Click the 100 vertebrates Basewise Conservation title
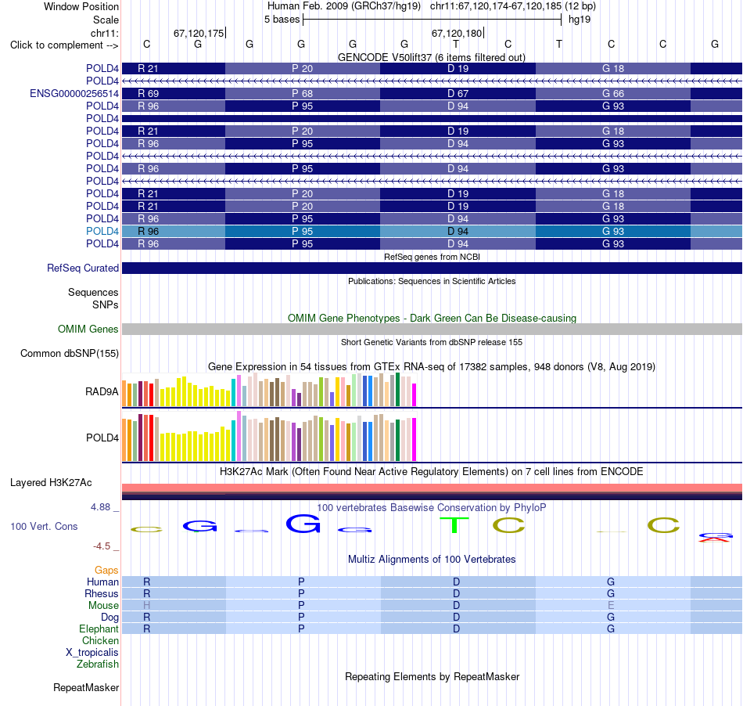This screenshot has height=706, width=743. coord(431,508)
